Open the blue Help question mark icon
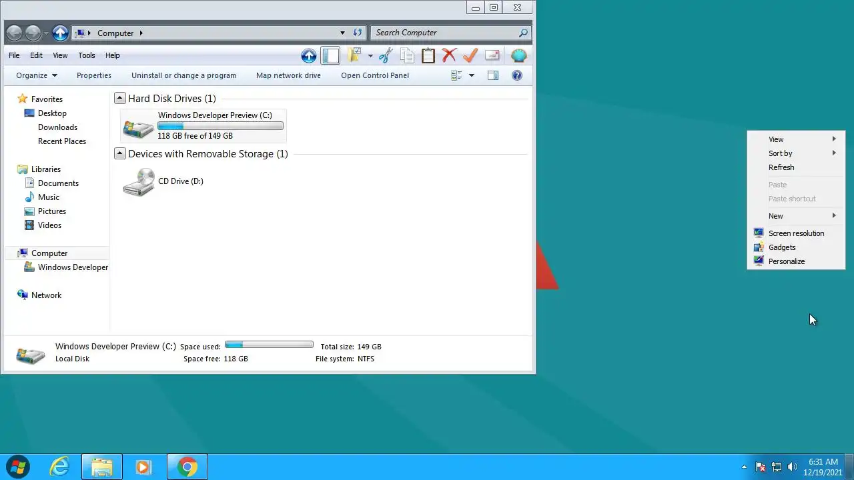 (516, 75)
